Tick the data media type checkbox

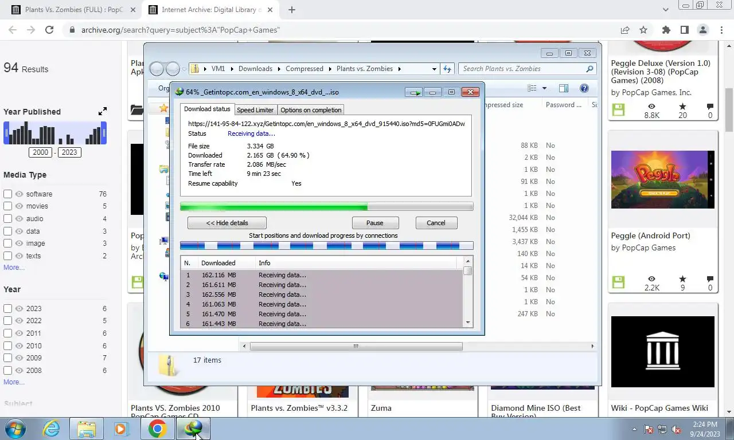7,231
